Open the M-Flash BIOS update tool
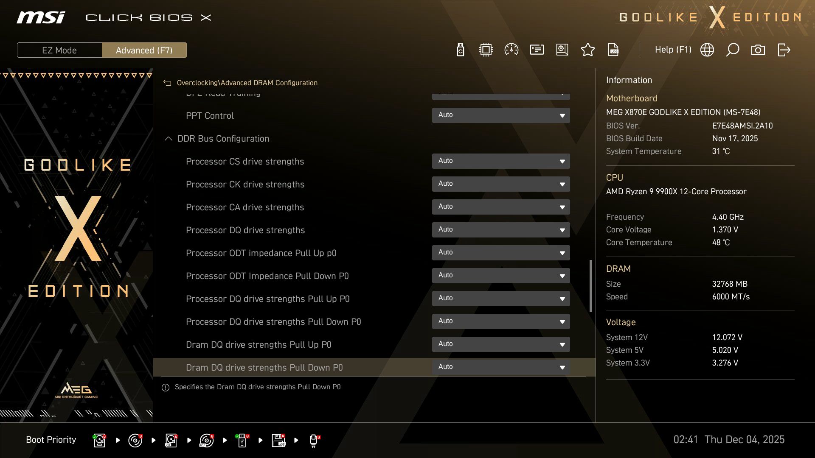The image size is (815, 458). tap(460, 50)
